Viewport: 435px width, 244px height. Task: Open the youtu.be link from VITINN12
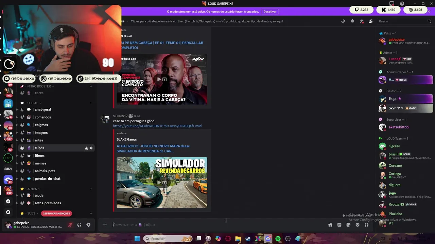point(157,126)
